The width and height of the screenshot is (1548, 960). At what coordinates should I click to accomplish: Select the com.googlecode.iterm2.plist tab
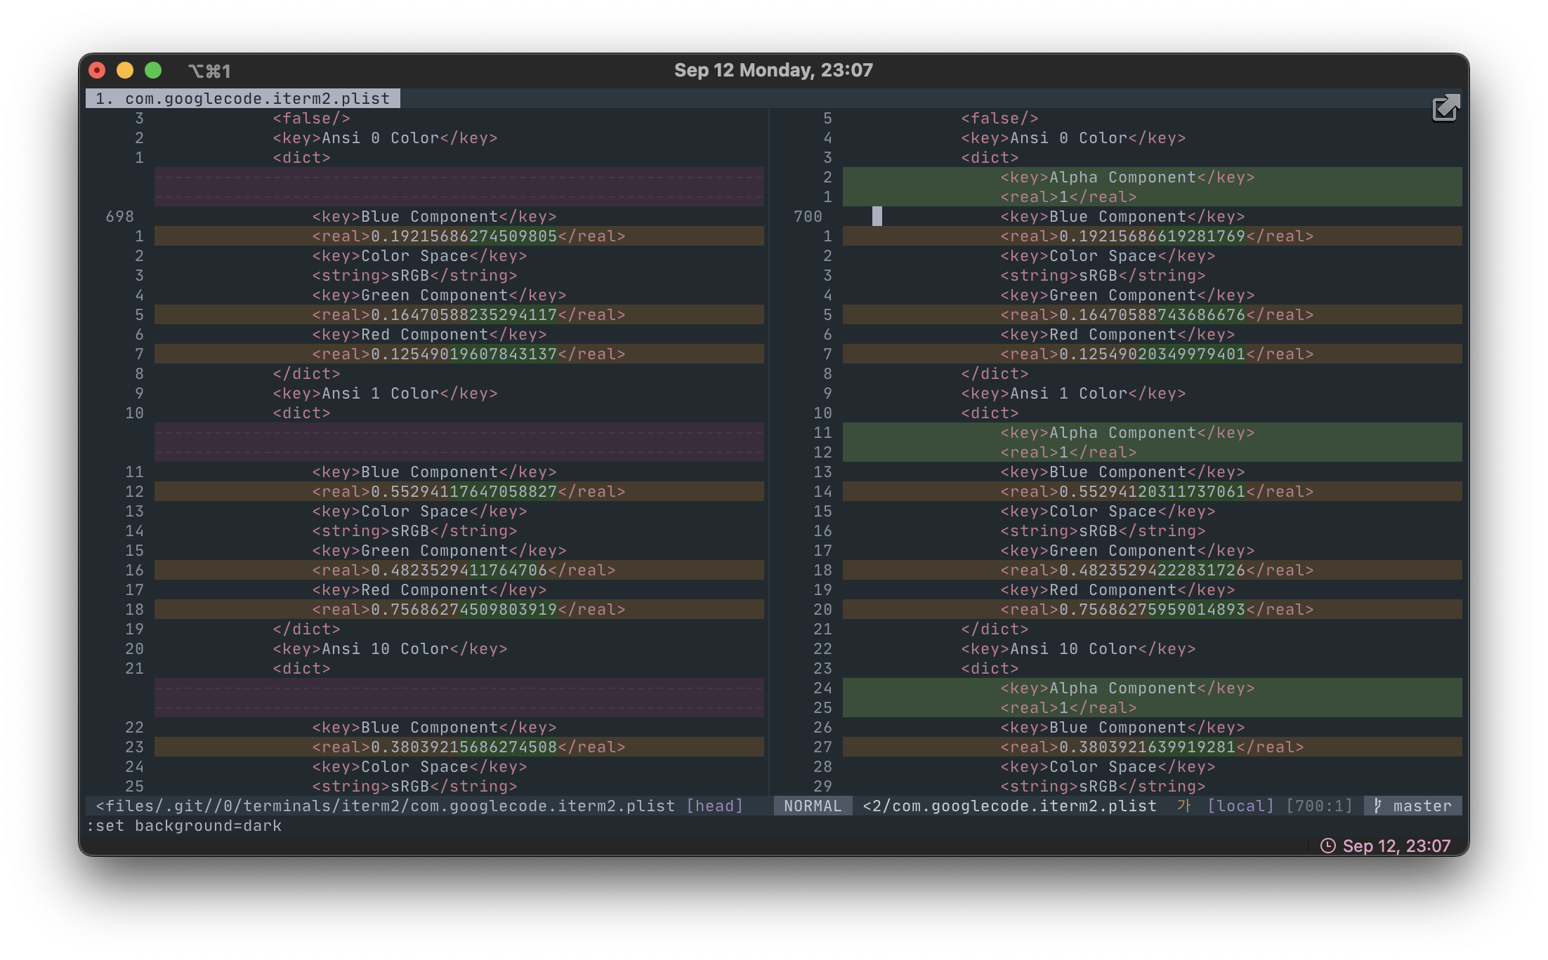tap(242, 98)
